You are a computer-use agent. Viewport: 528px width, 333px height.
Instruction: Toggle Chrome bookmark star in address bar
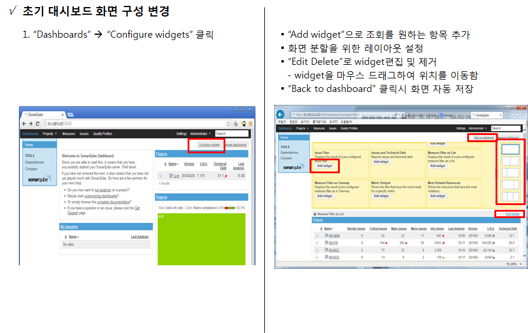tap(228, 124)
